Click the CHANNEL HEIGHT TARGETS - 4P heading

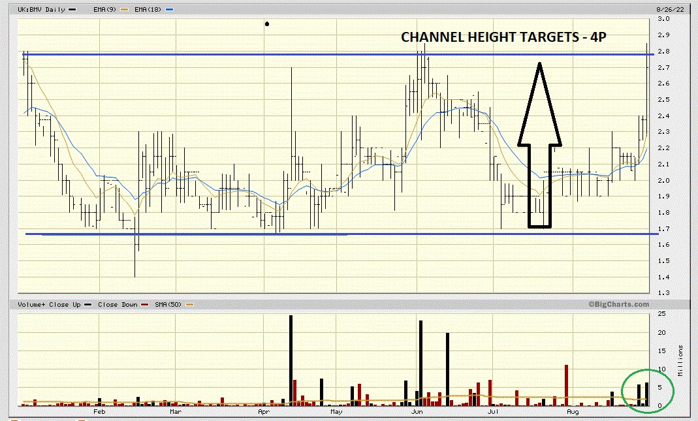pyautogui.click(x=503, y=37)
